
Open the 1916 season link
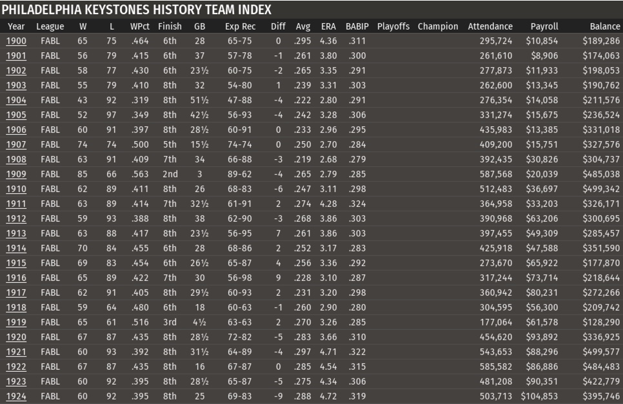(x=16, y=278)
